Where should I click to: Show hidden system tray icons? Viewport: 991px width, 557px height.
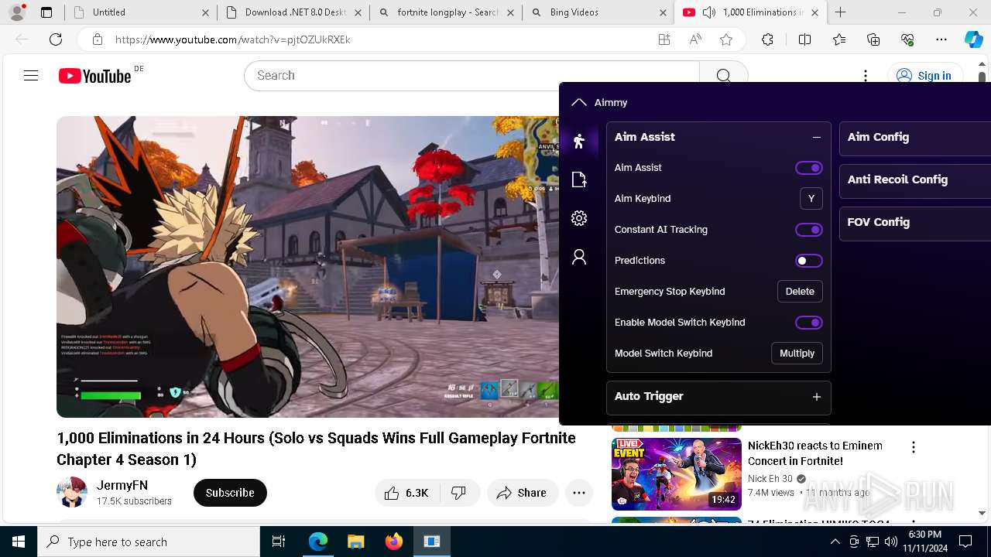(x=835, y=542)
